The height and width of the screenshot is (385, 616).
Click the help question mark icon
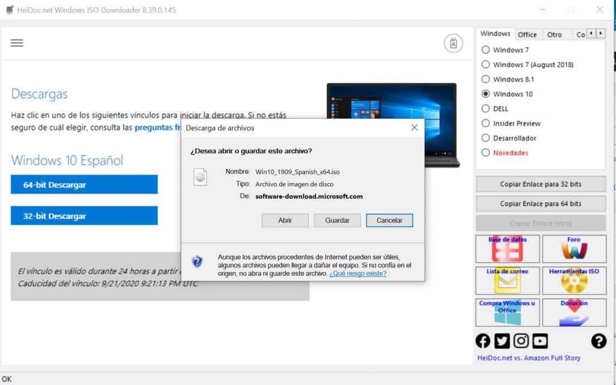599,341
